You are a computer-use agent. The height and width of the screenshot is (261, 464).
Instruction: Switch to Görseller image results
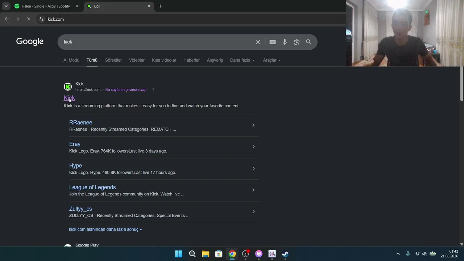[x=113, y=60]
